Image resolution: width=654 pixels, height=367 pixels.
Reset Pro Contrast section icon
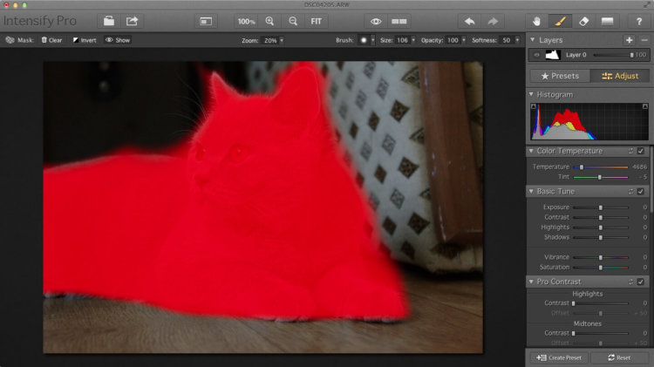pos(630,282)
